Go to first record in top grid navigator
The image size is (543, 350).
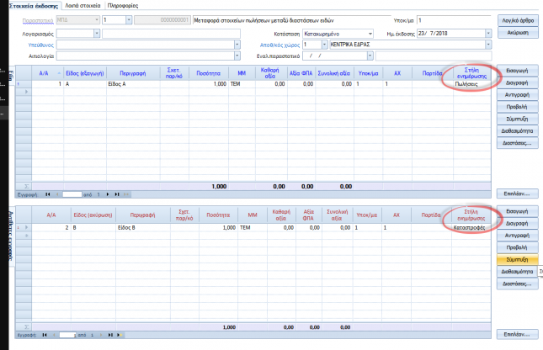point(47,194)
